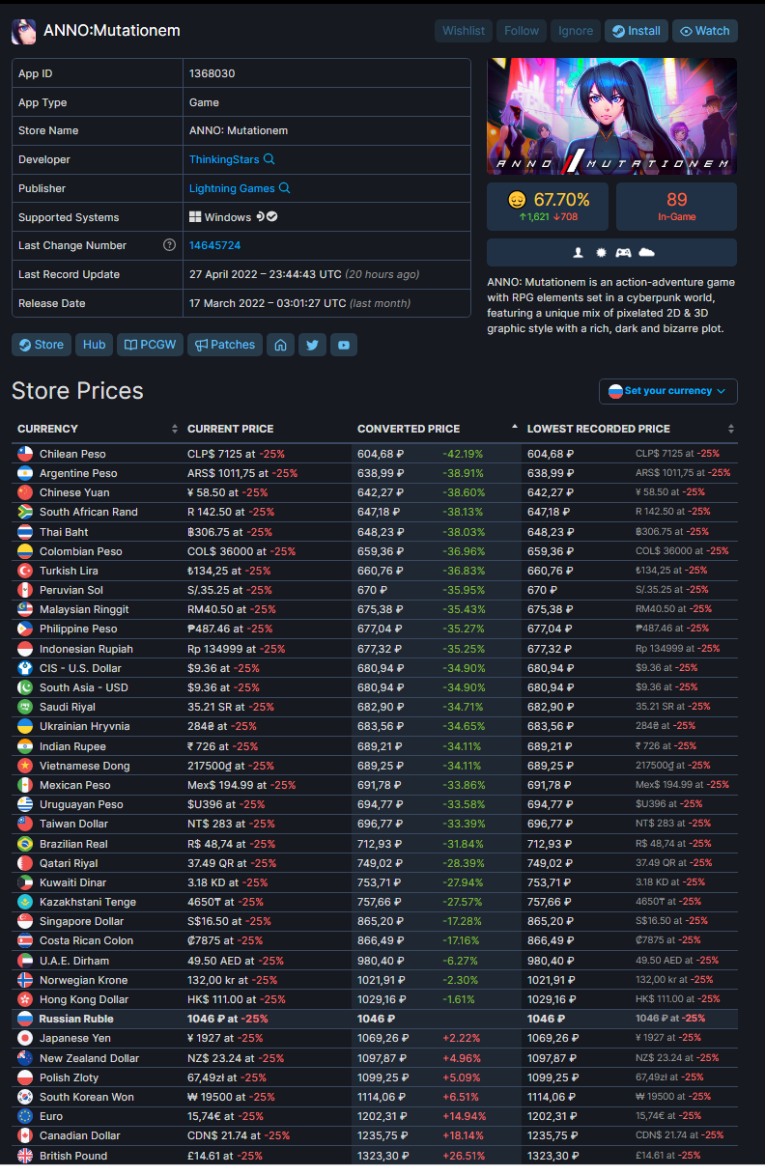Click the +26.51% value in British Pound row
The width and height of the screenshot is (765, 1175).
(x=464, y=1156)
